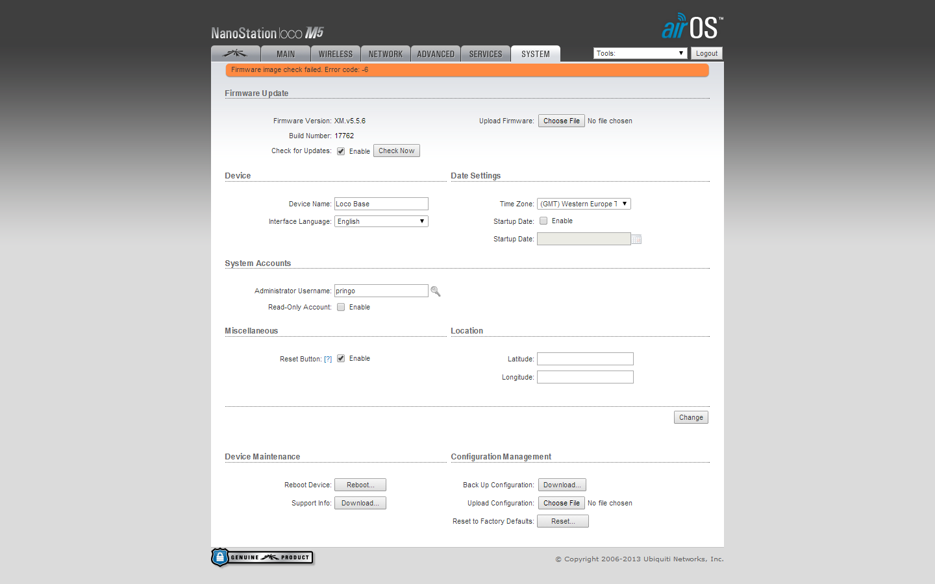Download the Support Info file

360,503
